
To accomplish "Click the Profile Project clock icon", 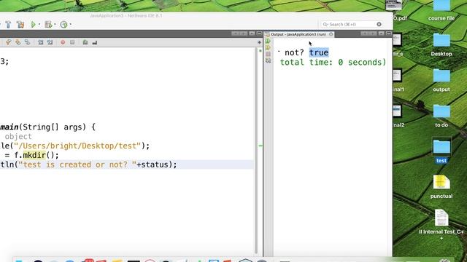I will [63, 24].
